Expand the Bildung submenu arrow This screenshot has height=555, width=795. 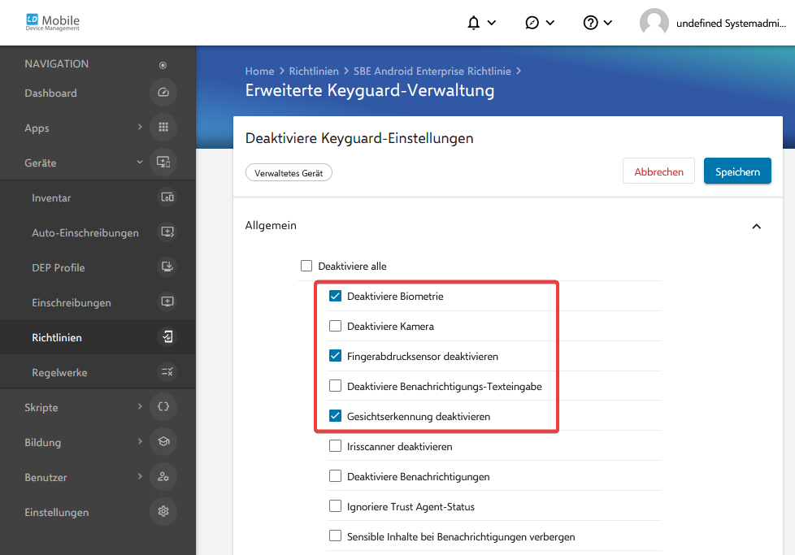140,441
